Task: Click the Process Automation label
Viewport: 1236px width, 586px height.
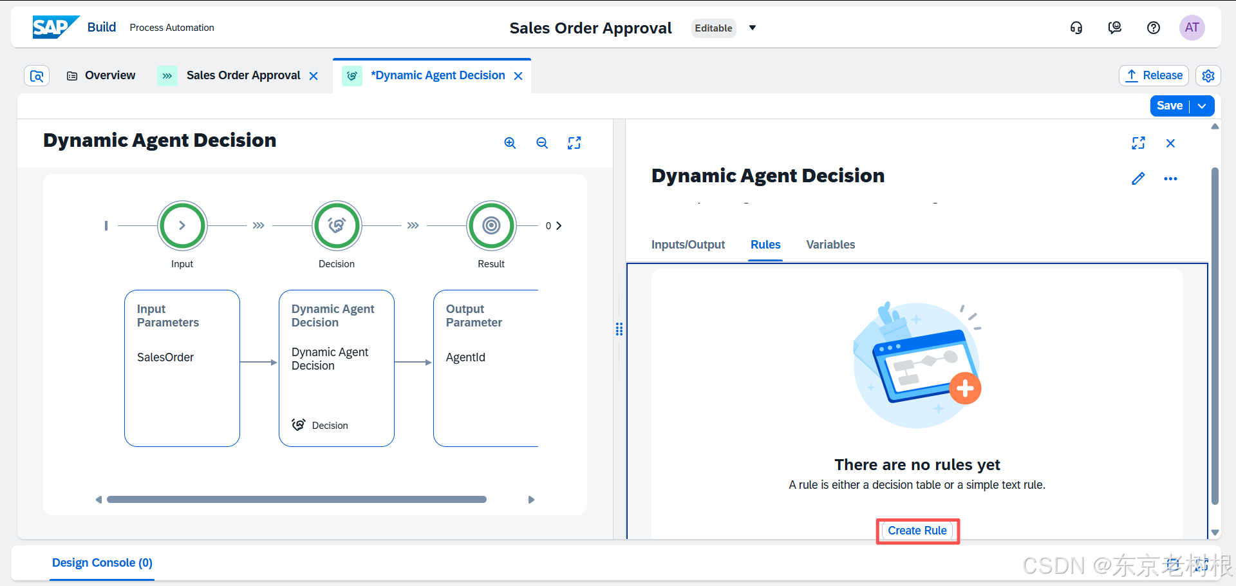Action: tap(172, 28)
